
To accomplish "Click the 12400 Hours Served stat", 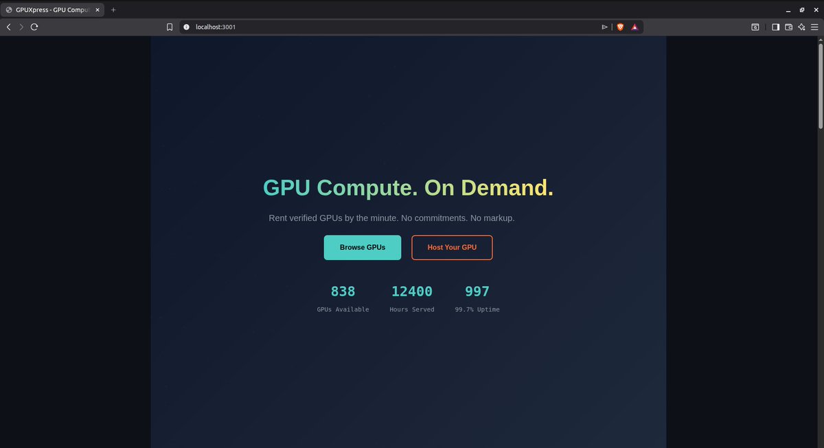I will pyautogui.click(x=412, y=299).
